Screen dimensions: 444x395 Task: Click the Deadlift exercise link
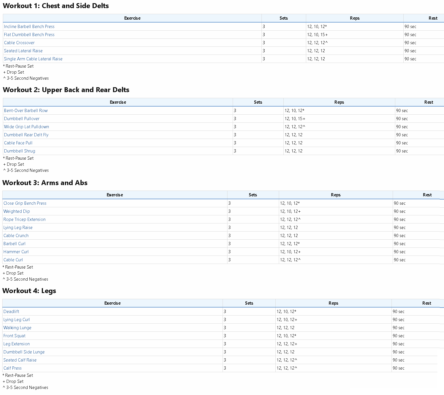pyautogui.click(x=11, y=312)
